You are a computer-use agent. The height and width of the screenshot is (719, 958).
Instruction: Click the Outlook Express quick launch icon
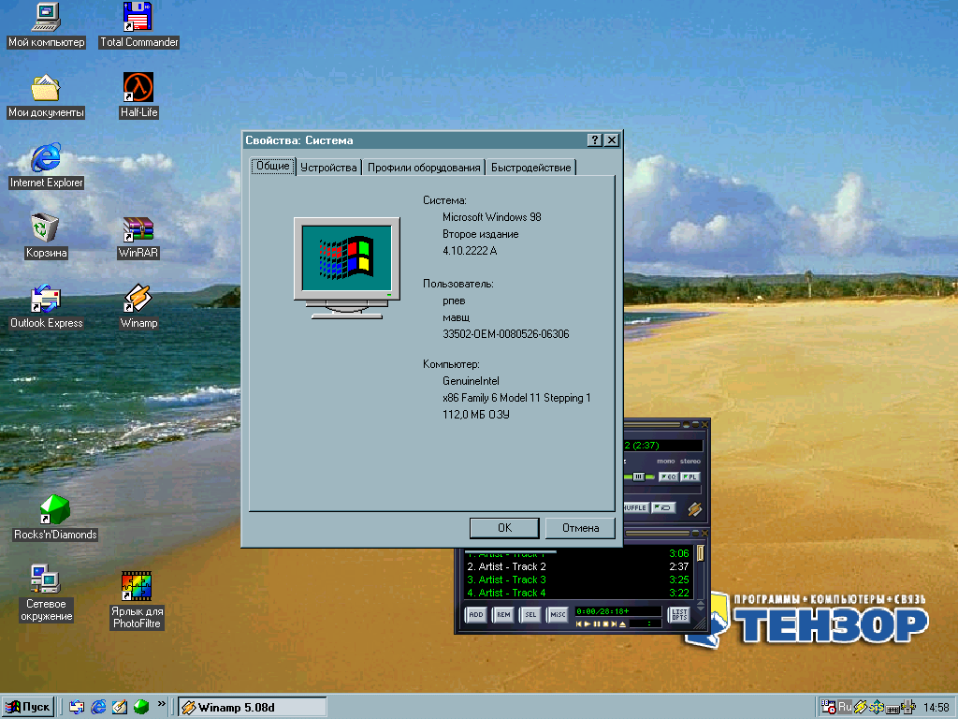click(x=77, y=707)
